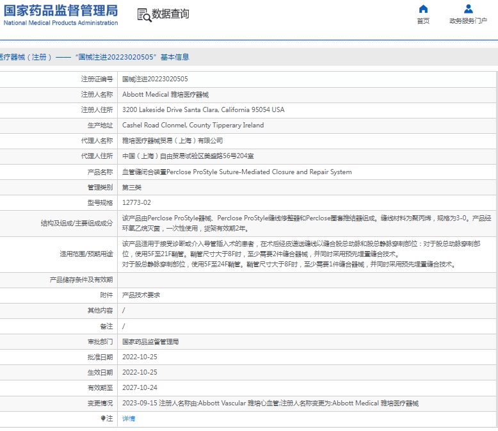
Task: Select Abbott Medical 雅培医疗器械 registrant value
Action: click(166, 94)
